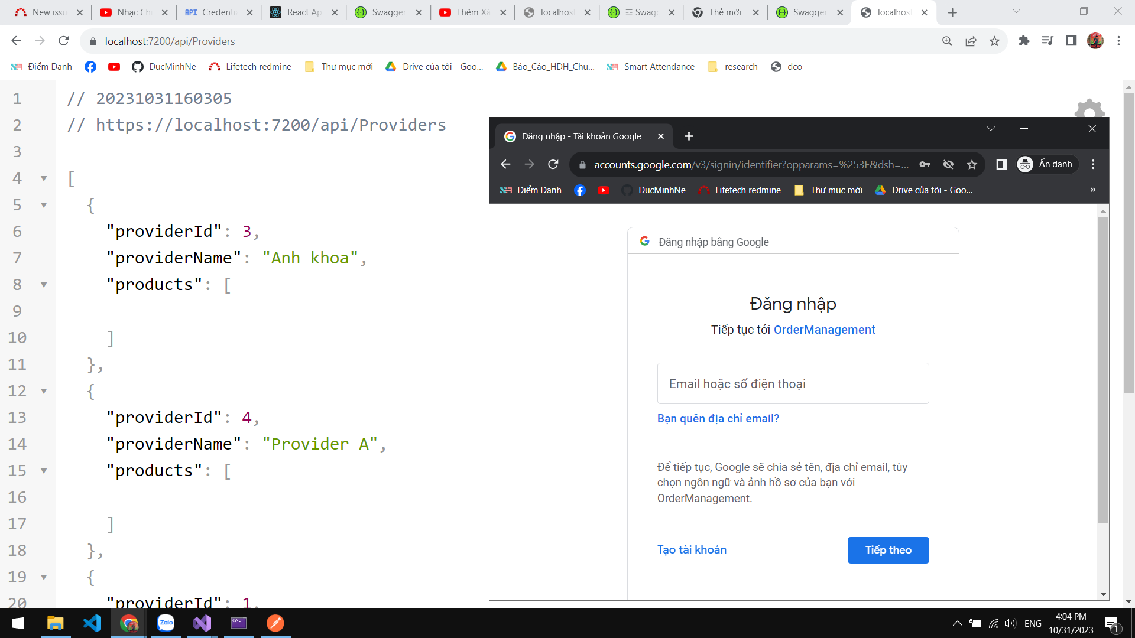
Task: Click the email or phone input field
Action: 793,384
